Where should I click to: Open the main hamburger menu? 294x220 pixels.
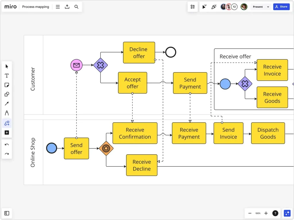(58, 7)
